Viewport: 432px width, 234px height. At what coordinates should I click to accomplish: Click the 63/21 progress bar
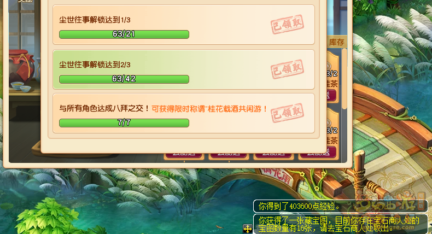(x=124, y=34)
